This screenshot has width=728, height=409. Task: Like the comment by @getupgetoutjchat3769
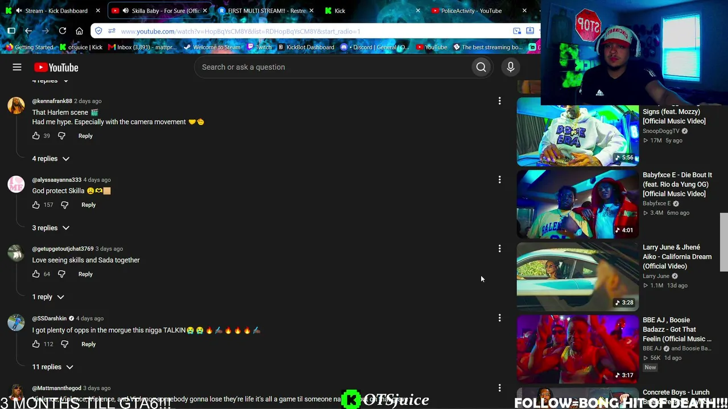(36, 274)
